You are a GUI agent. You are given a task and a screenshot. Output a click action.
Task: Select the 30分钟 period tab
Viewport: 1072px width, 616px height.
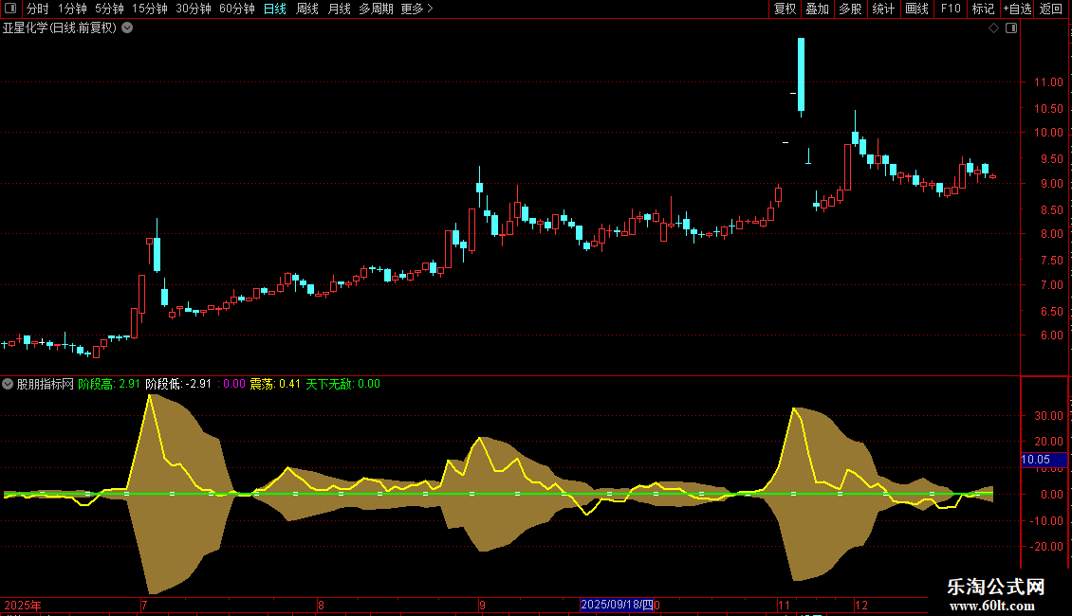(x=194, y=9)
